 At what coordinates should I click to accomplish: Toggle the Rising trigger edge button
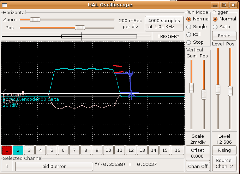pyautogui.click(x=224, y=150)
